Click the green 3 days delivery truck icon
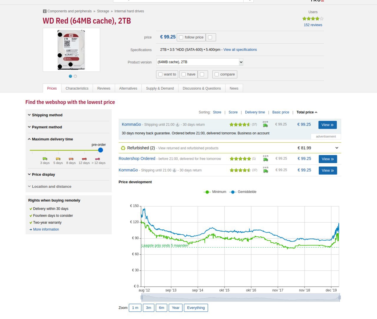 pyautogui.click(x=45, y=159)
